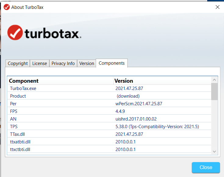This screenshot has width=224, height=177.
Task: Select the TPS component row
Action: pos(109,126)
